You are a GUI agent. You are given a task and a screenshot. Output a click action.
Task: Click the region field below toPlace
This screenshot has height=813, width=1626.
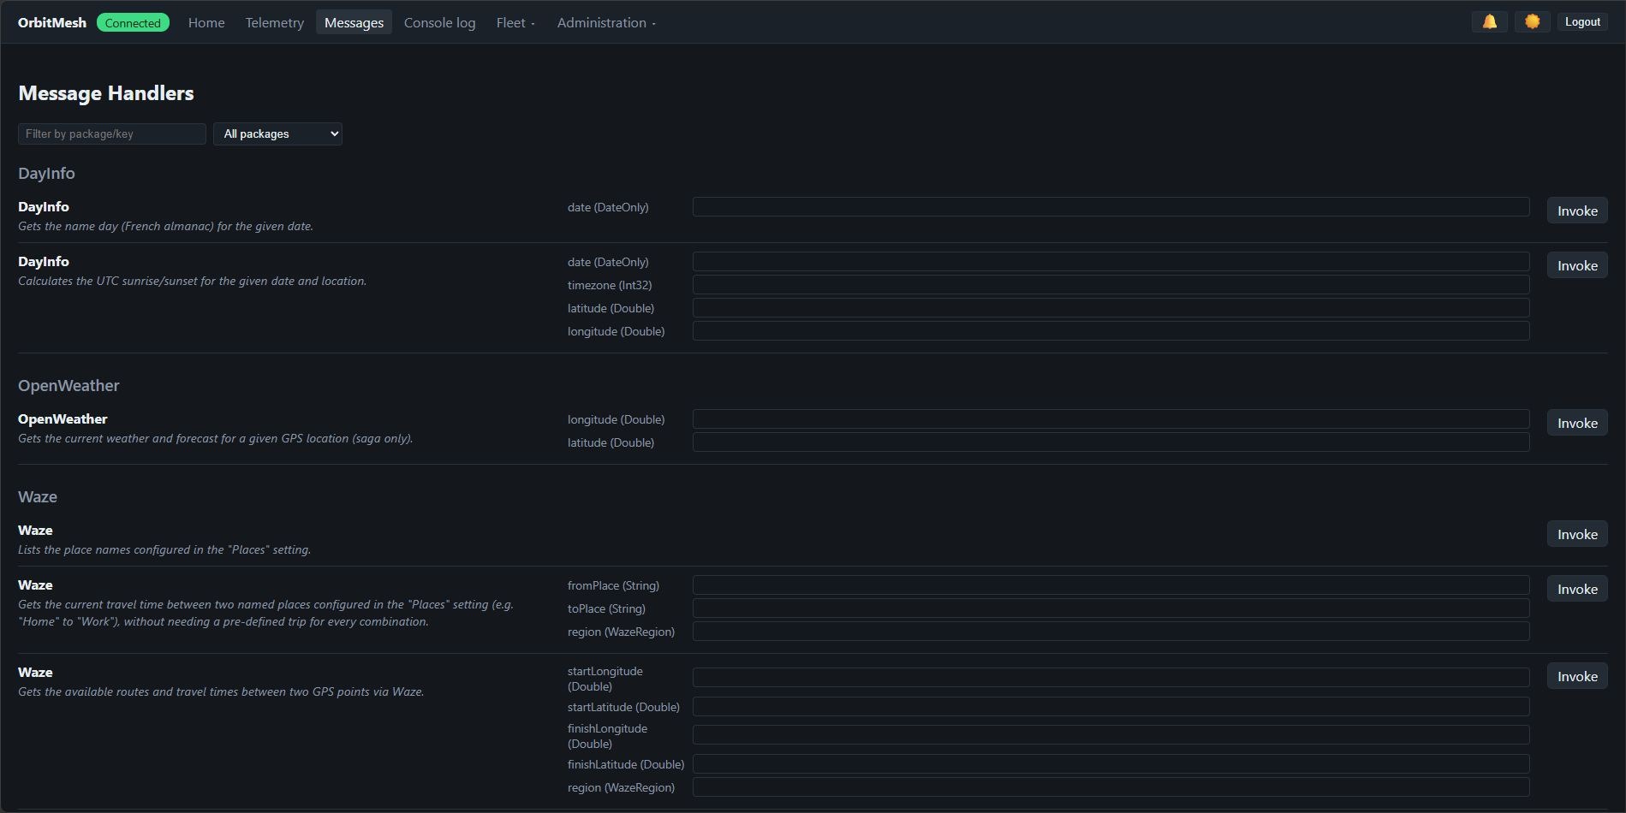coord(1111,632)
